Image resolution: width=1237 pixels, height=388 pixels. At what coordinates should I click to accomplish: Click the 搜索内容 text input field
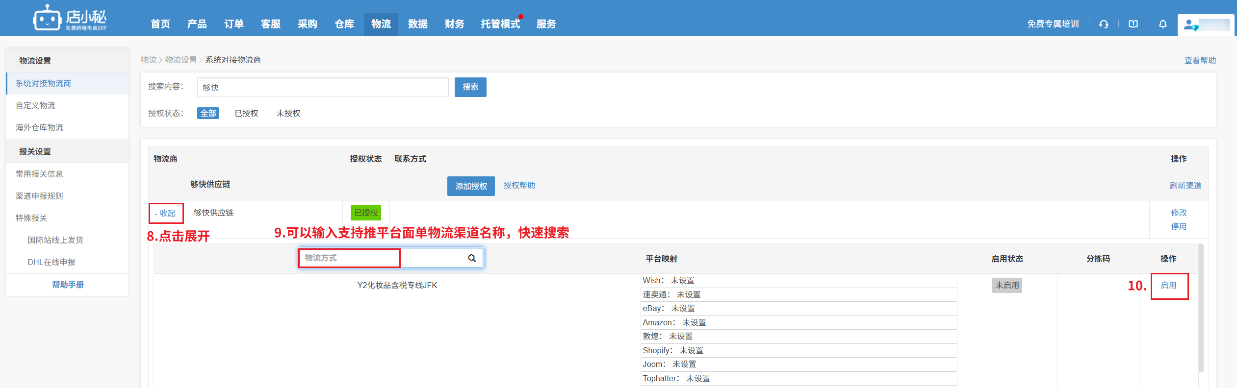coord(322,87)
